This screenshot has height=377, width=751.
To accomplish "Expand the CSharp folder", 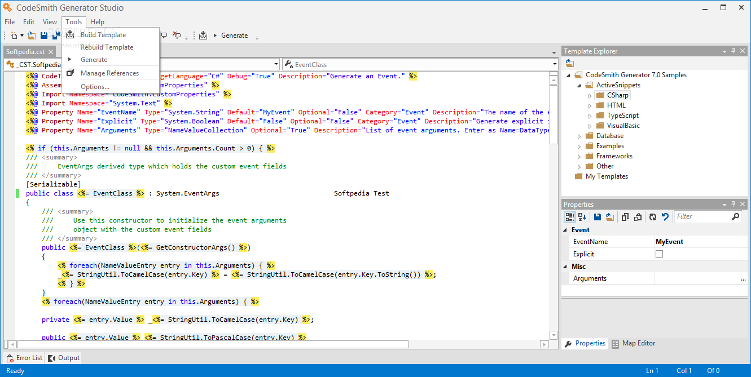I will coord(590,95).
